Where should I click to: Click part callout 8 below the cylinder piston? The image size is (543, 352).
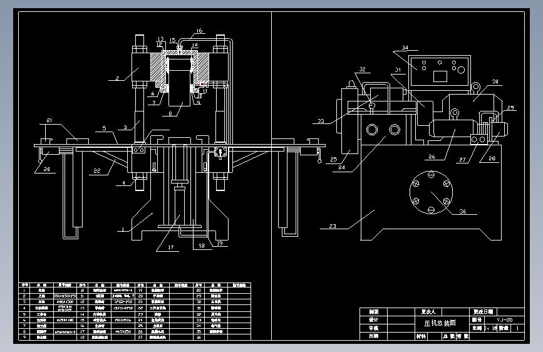pyautogui.click(x=170, y=113)
